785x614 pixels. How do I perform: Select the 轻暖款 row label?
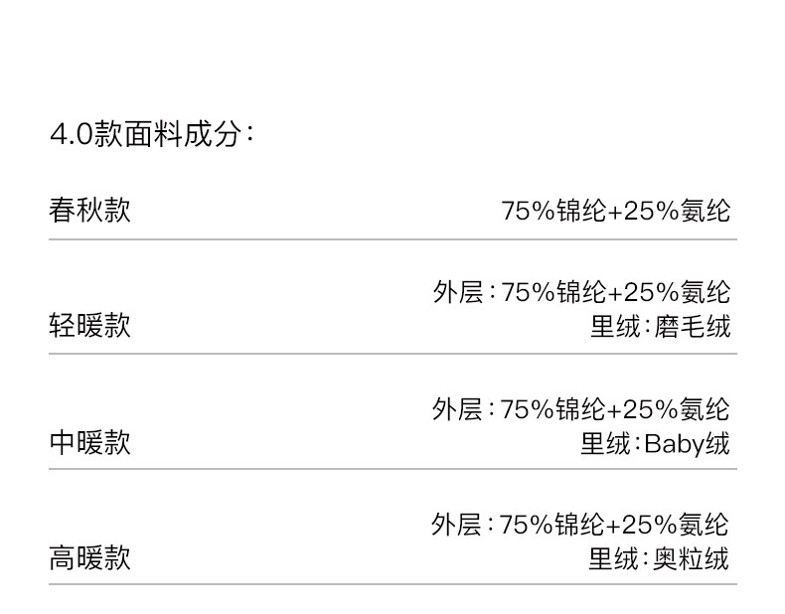[89, 326]
